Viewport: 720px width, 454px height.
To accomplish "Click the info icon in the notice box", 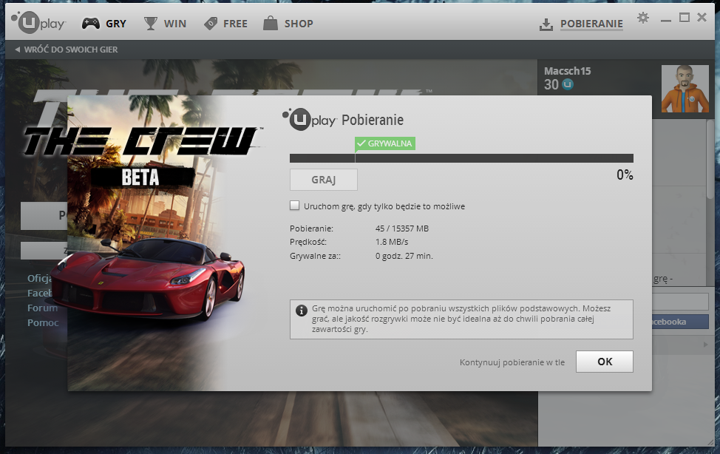I will 301,311.
